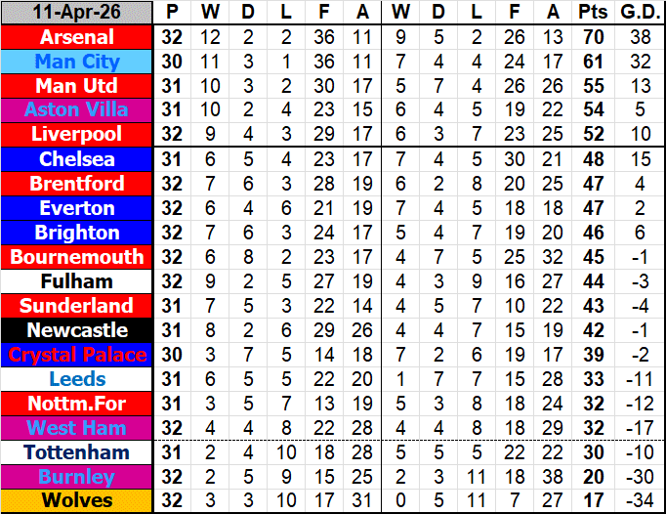Click Burnley's 20 points value

[591, 477]
